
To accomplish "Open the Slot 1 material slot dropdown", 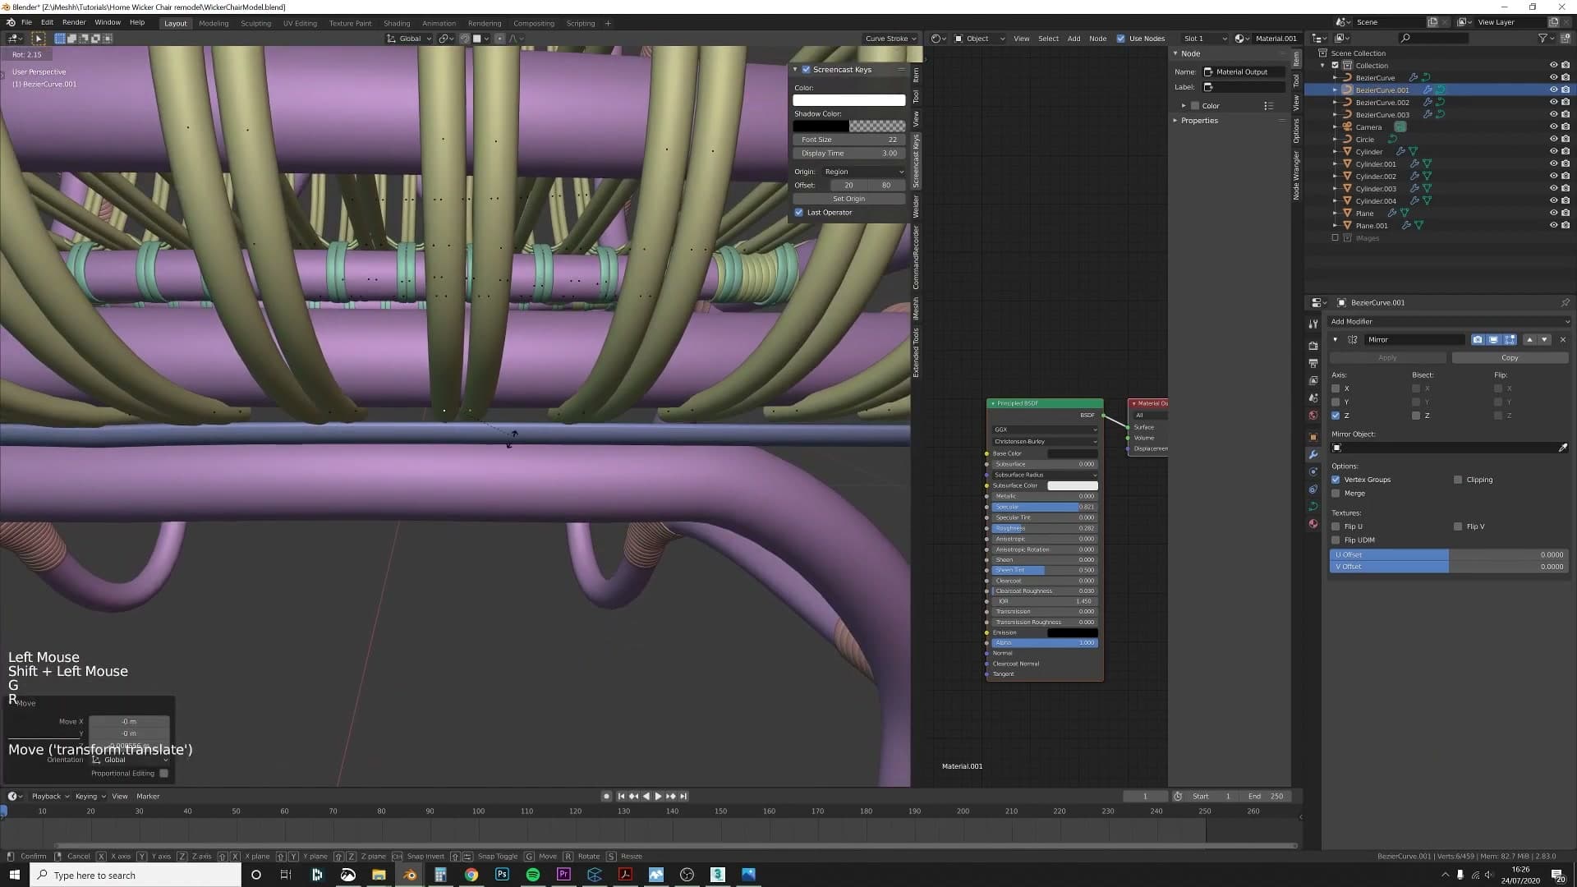I will [x=1205, y=39].
